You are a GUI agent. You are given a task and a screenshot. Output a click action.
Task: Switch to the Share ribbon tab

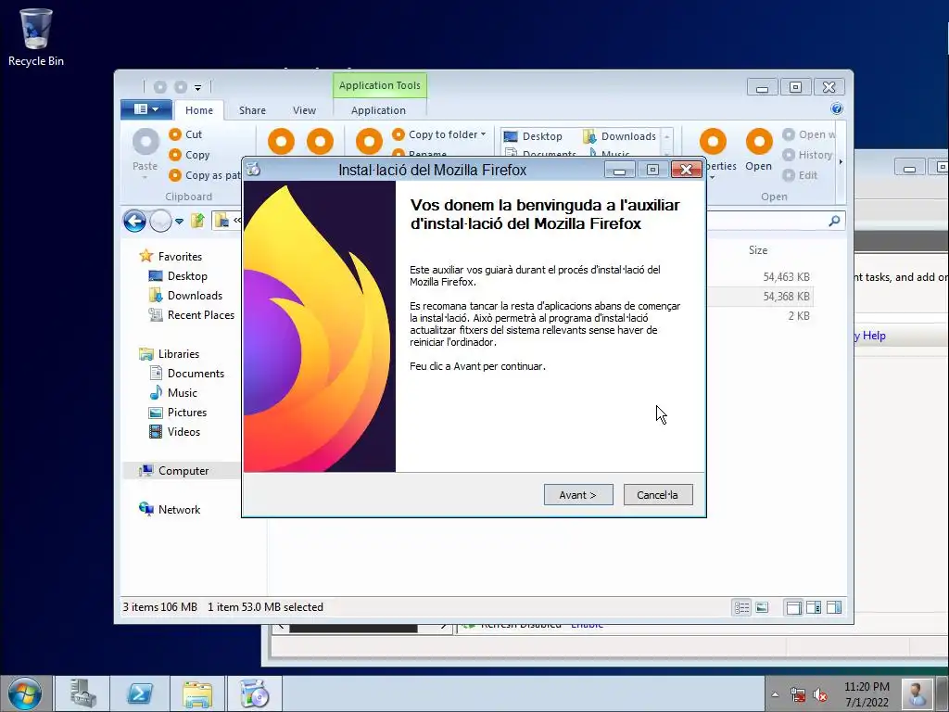252,110
